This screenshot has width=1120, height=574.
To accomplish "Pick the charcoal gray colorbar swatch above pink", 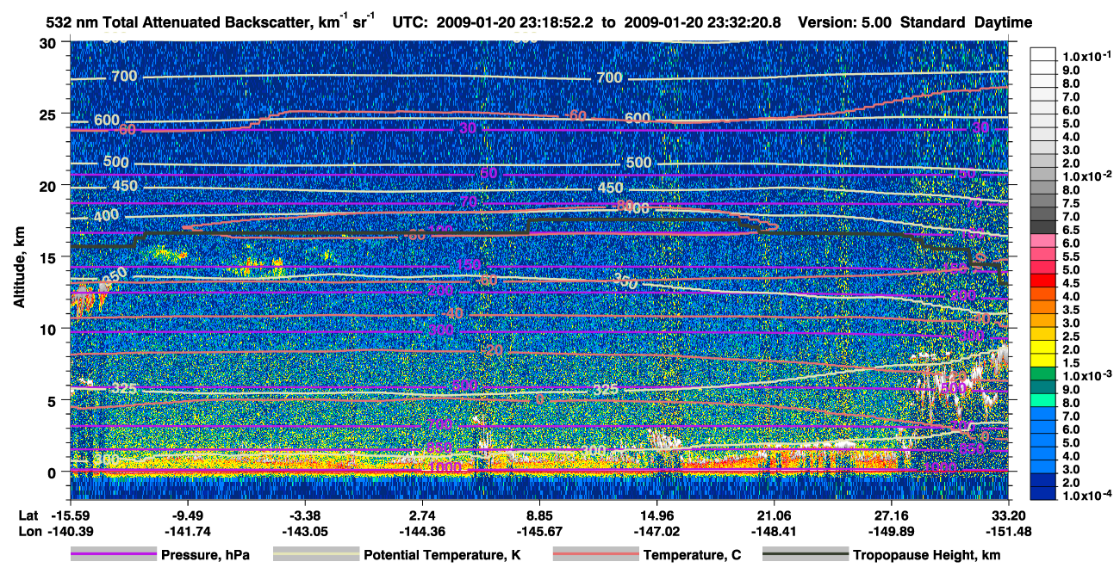I will tap(1043, 225).
